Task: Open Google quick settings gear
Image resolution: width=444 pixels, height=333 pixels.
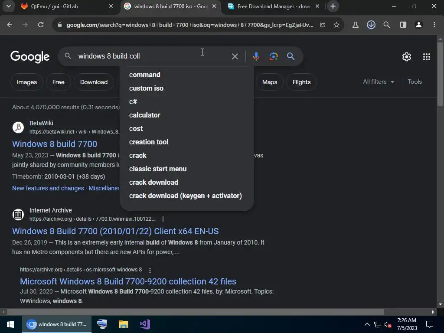Action: pos(407,57)
